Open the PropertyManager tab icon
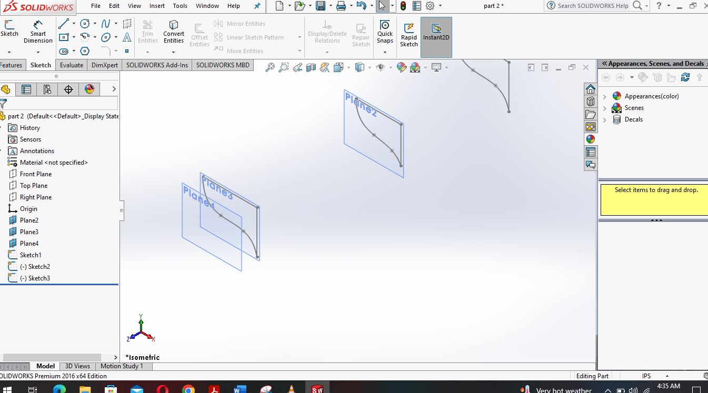Screen dimensions: 708x393 point(26,89)
